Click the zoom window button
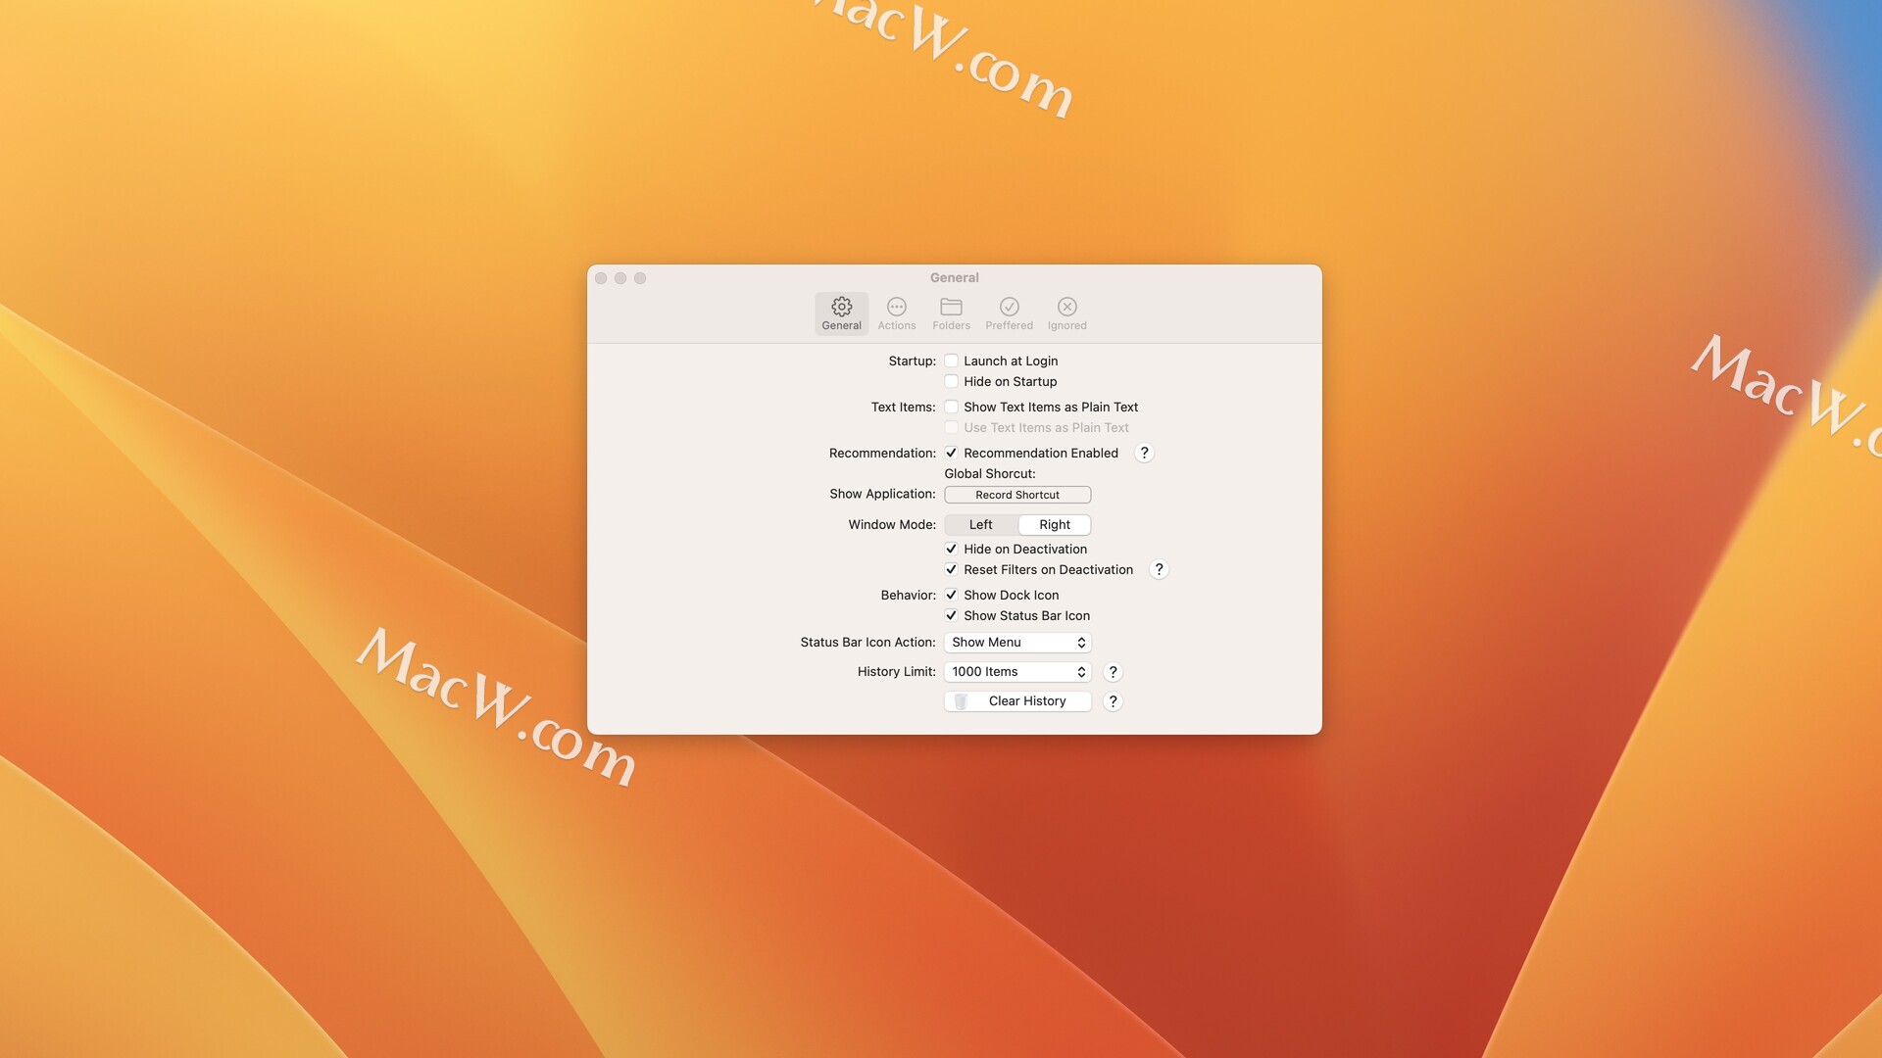Screen dimensions: 1882x1058 click(640, 278)
